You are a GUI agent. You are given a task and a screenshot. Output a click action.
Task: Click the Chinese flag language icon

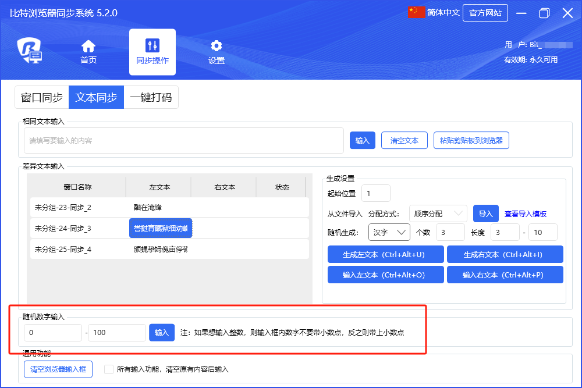[417, 13]
